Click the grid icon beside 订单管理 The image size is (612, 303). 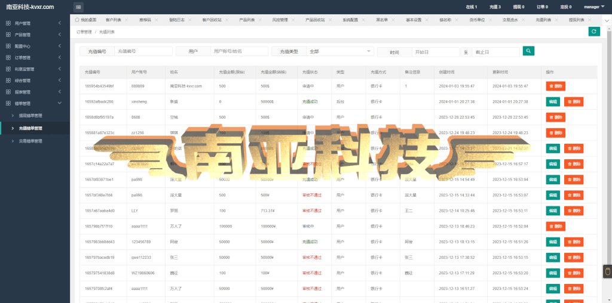point(8,58)
